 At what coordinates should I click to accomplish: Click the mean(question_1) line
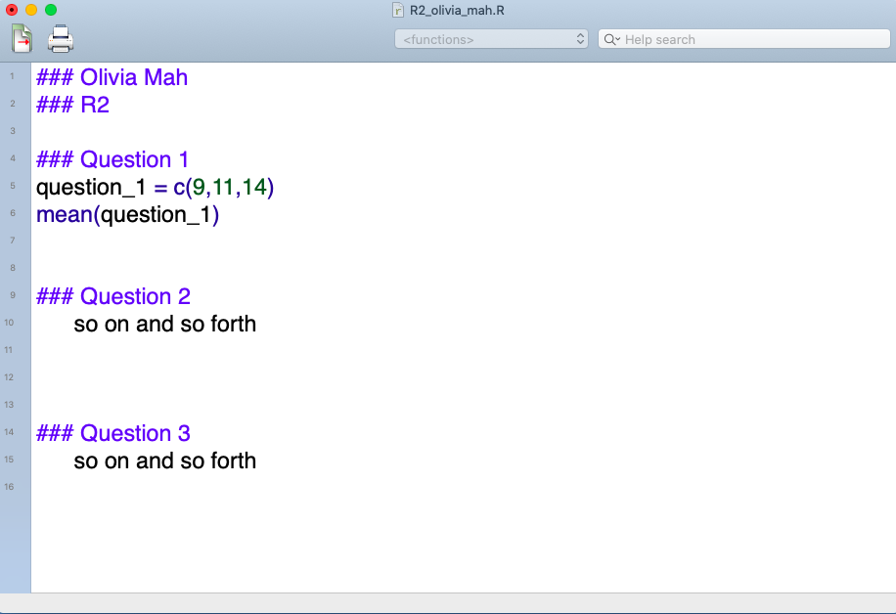[x=127, y=214]
